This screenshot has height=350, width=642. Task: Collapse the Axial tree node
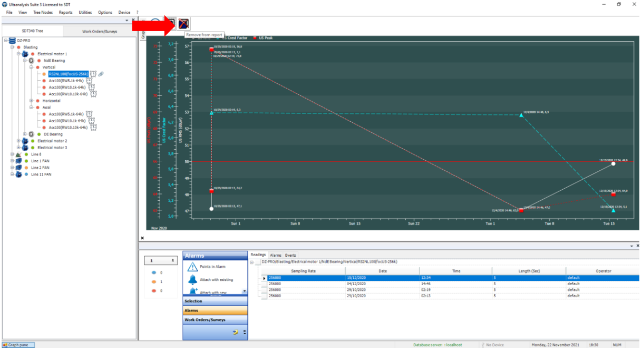point(31,107)
